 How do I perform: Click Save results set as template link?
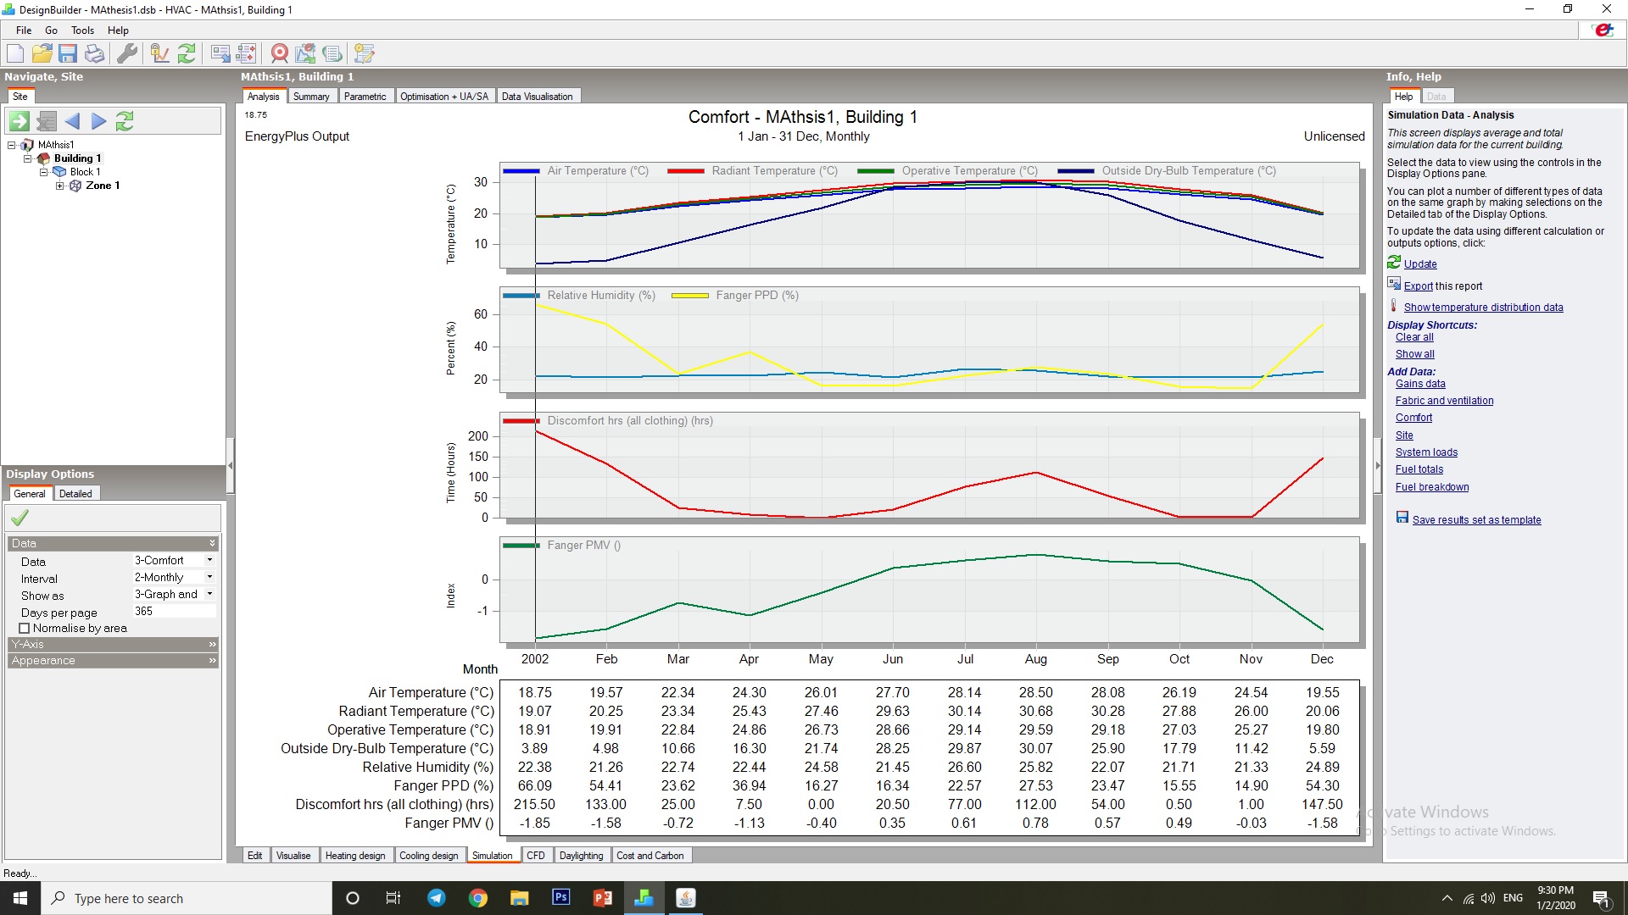[x=1476, y=520]
